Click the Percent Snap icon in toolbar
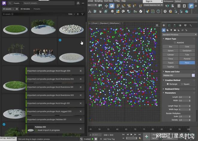This screenshot has height=141, width=198. pyautogui.click(x=129, y=6)
